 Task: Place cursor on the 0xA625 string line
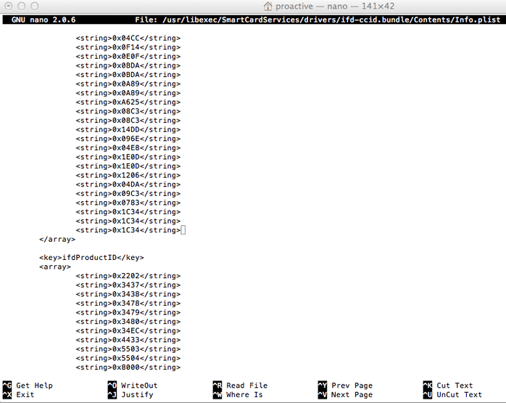(x=128, y=102)
